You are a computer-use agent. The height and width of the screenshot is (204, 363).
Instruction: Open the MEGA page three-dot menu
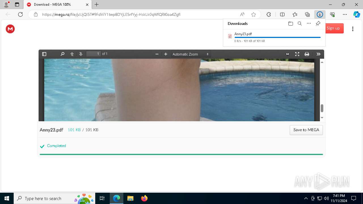[353, 29]
